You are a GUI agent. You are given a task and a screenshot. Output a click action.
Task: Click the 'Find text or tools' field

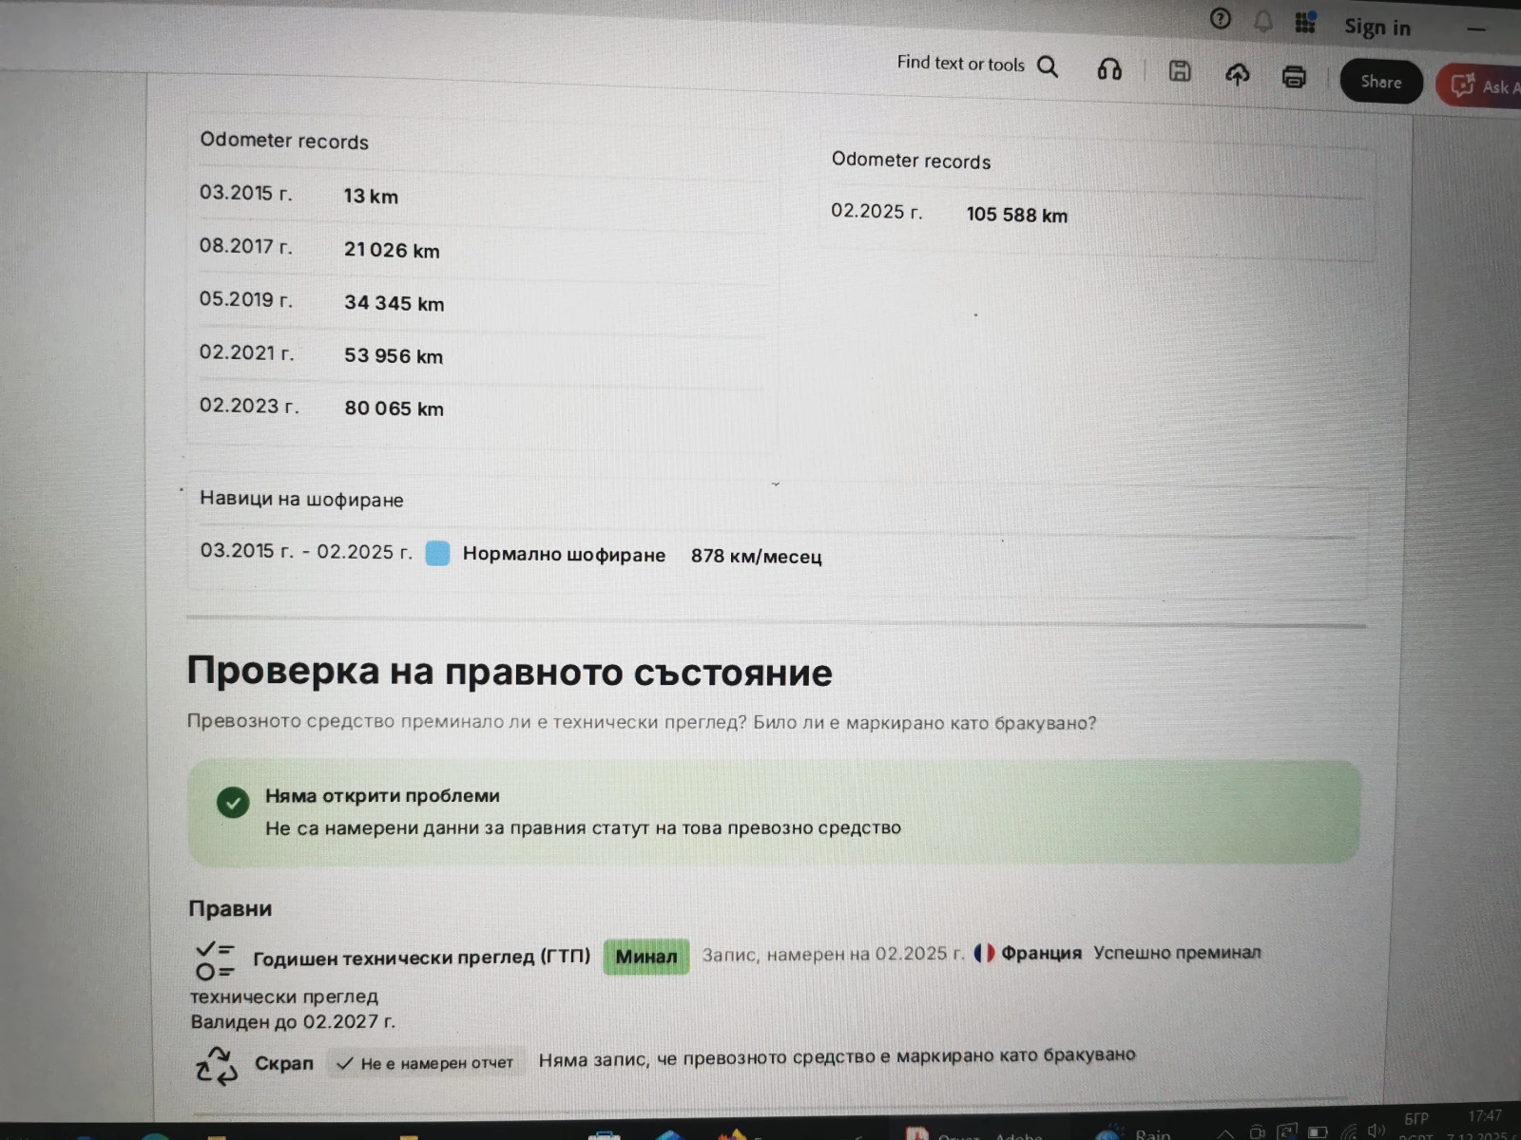tap(960, 64)
